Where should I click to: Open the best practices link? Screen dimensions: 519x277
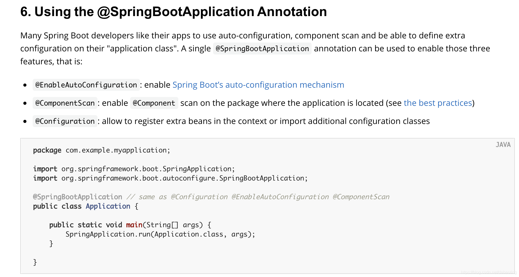438,103
